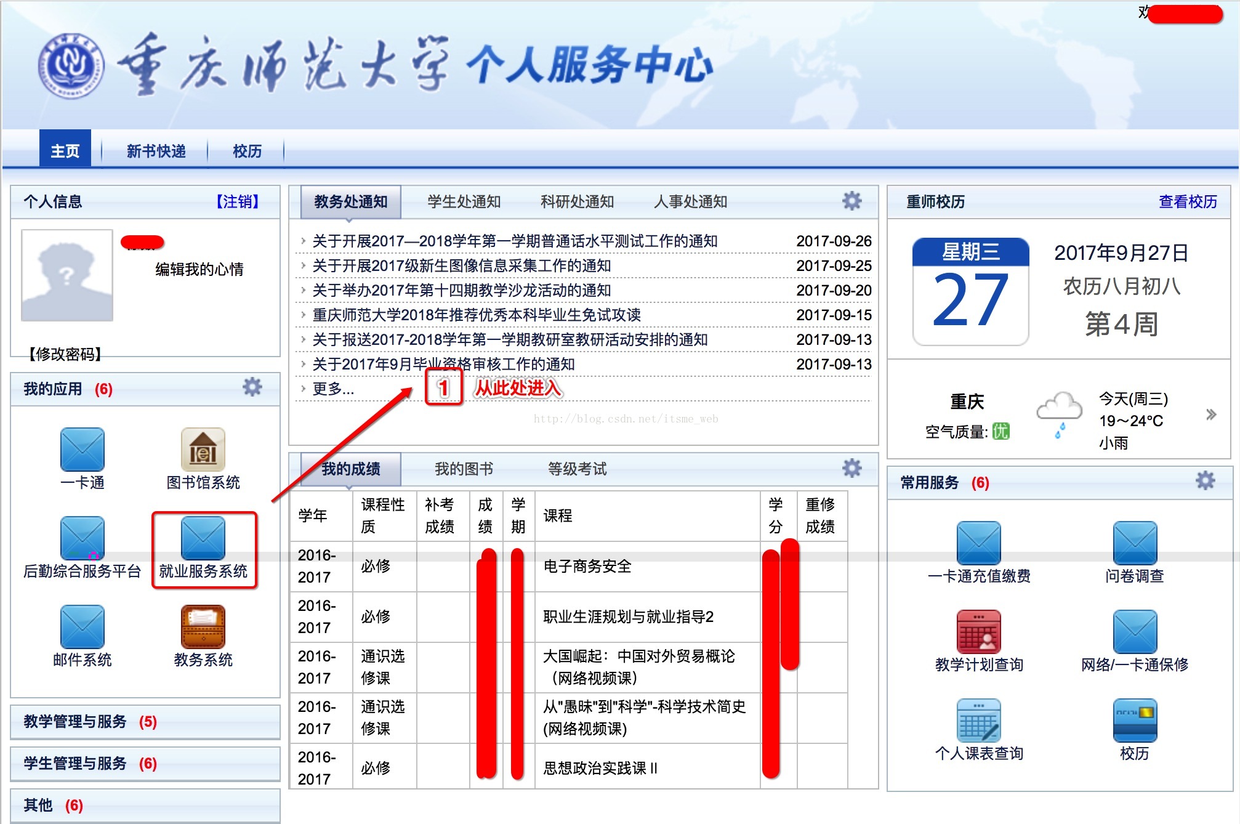Open the 一卡通 app icon

click(x=82, y=450)
